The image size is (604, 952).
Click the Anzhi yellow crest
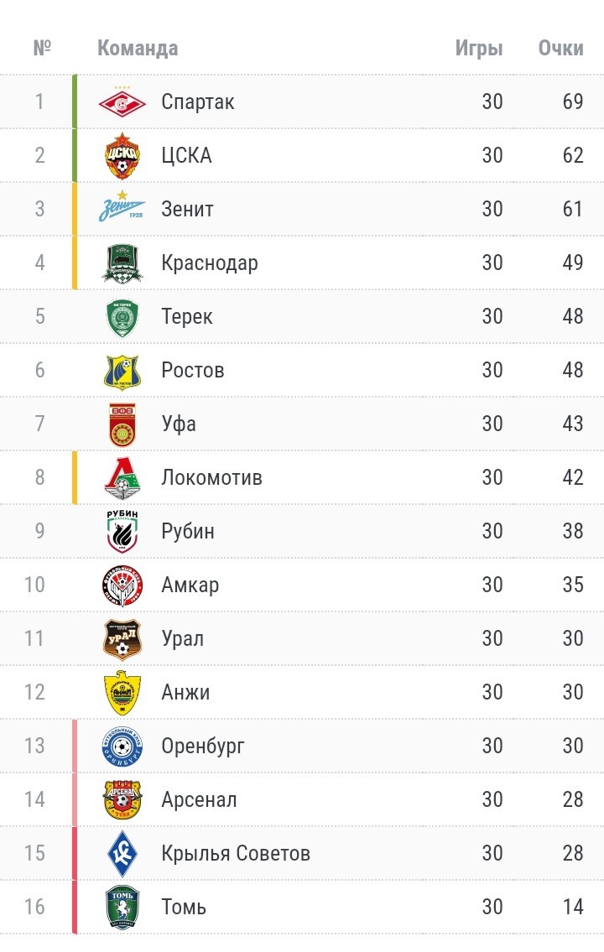tap(122, 692)
